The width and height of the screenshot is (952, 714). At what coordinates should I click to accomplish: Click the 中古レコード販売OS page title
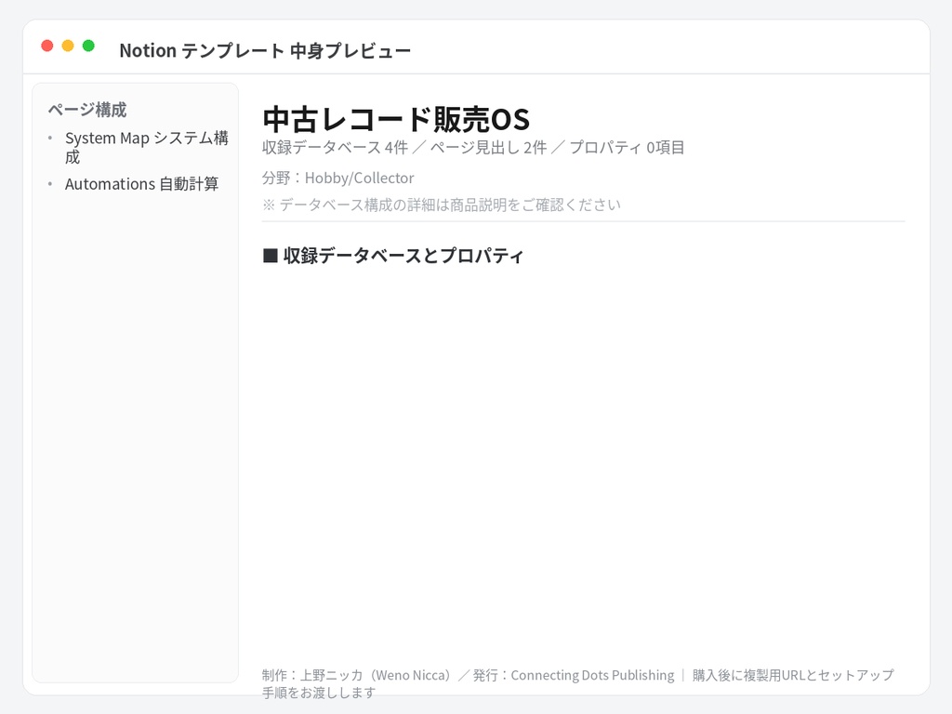[x=396, y=119]
